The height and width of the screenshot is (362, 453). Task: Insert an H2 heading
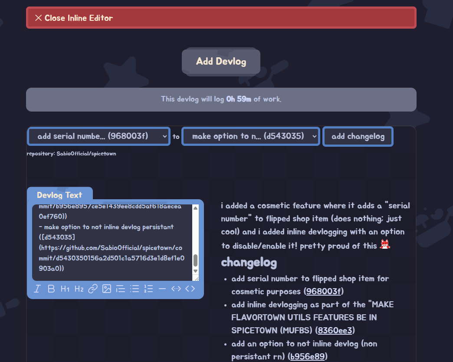[79, 289]
